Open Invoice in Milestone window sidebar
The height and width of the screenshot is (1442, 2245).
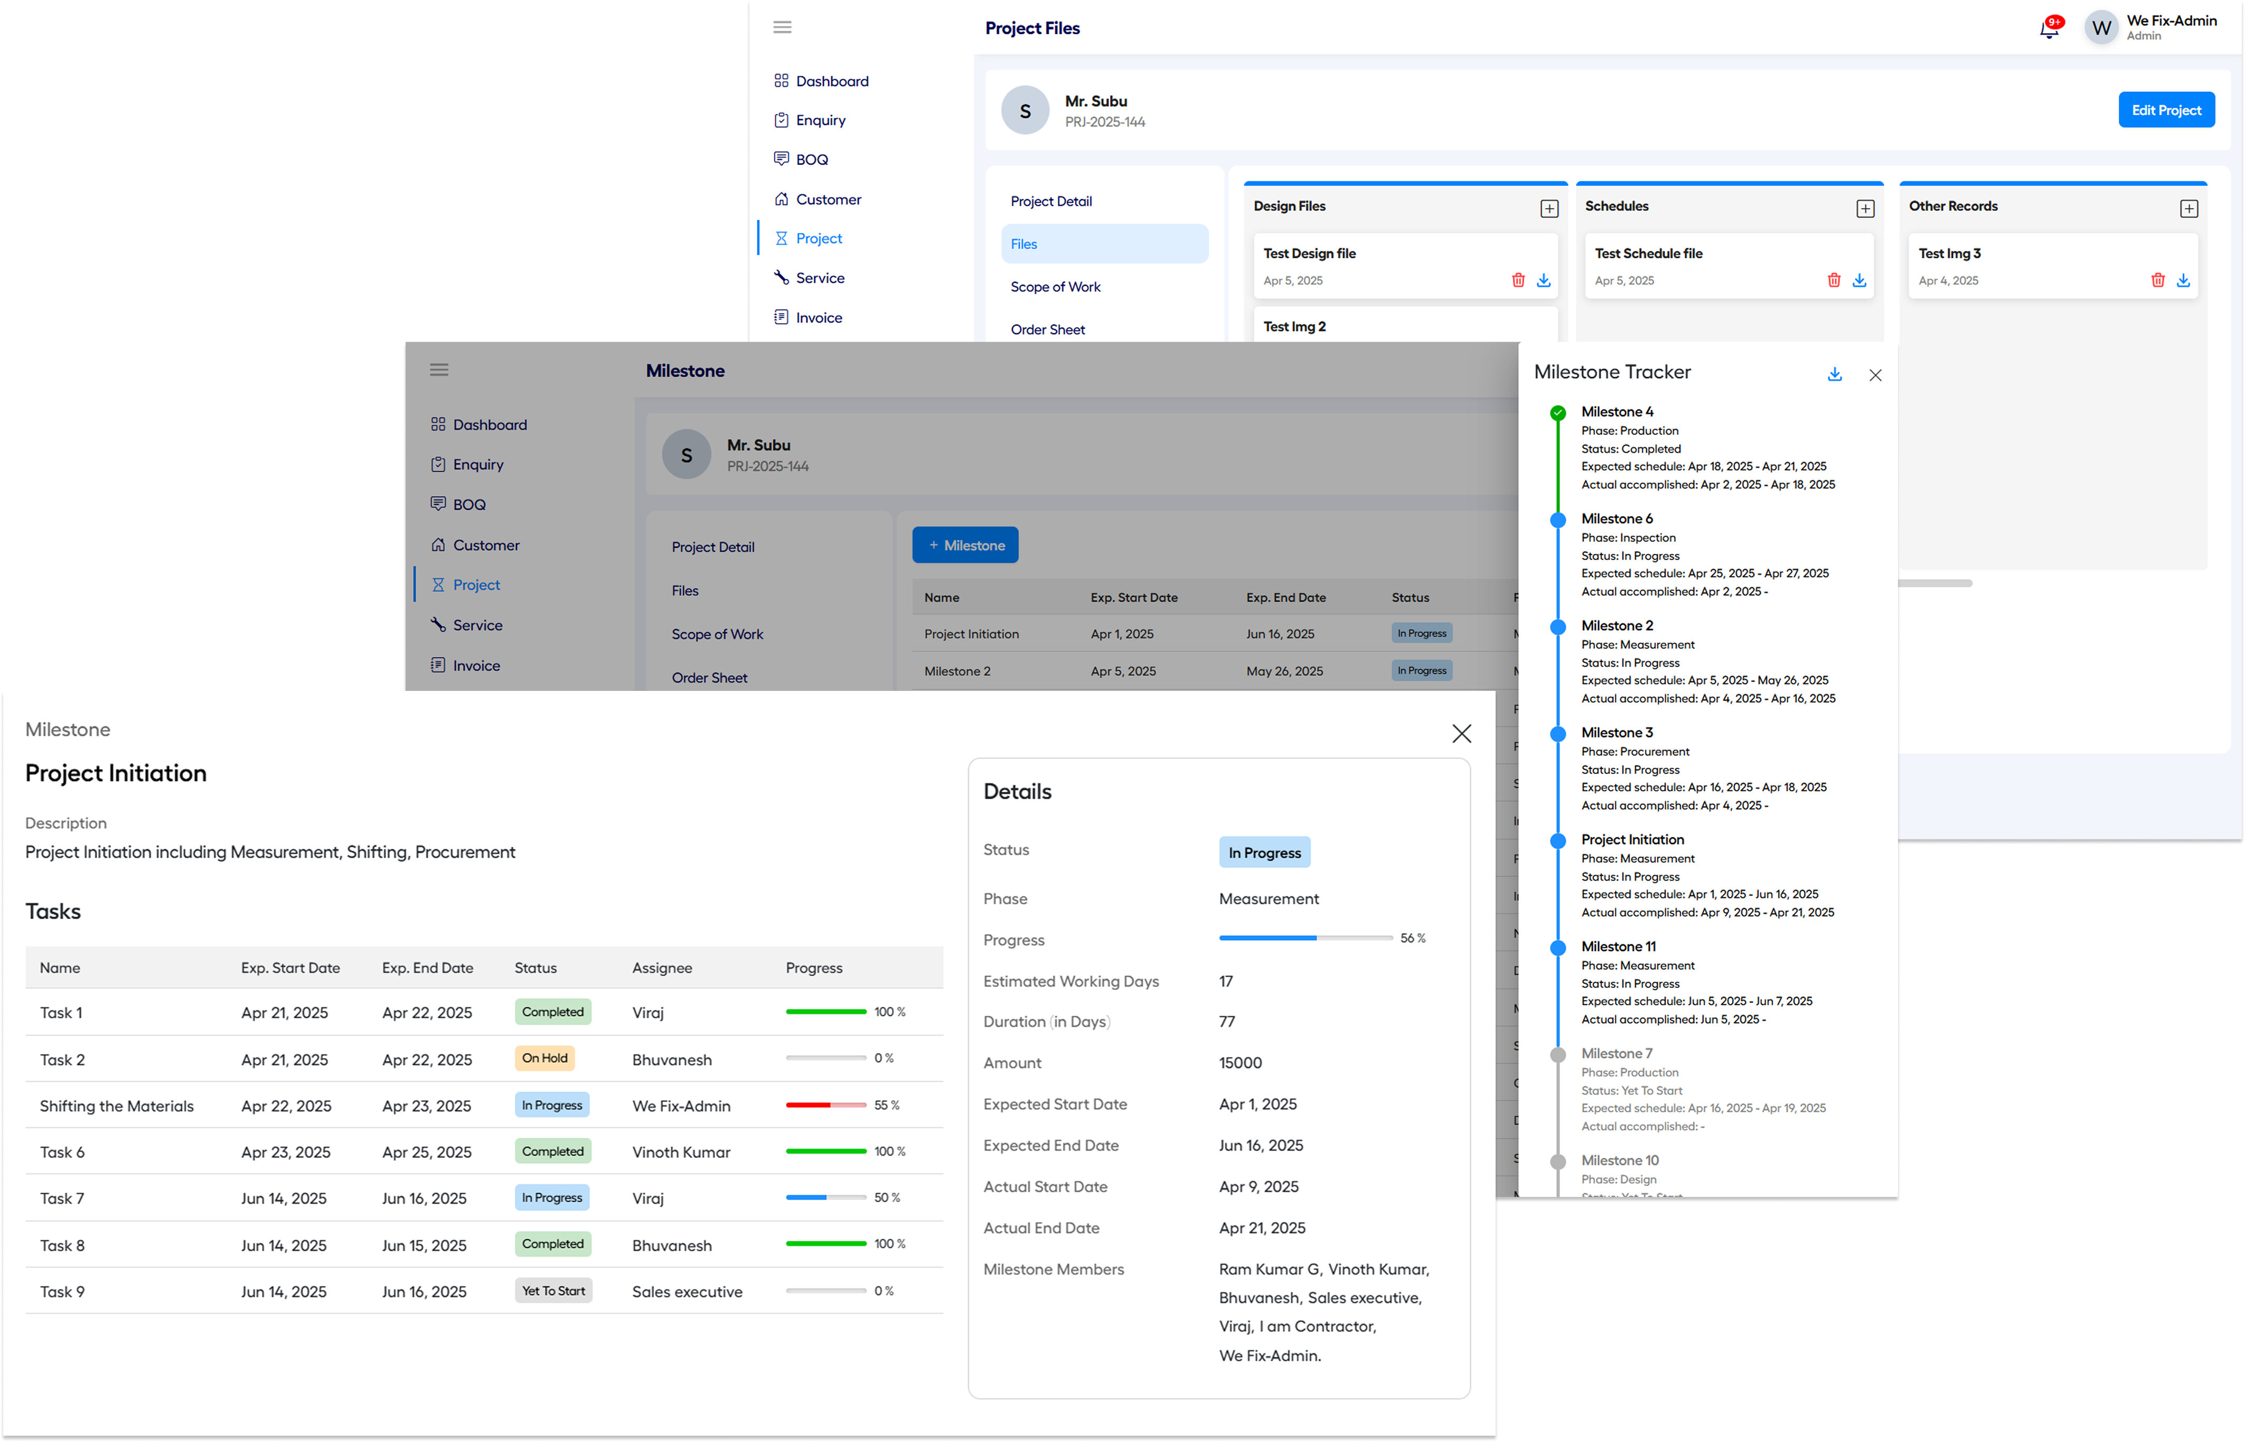pyautogui.click(x=476, y=666)
